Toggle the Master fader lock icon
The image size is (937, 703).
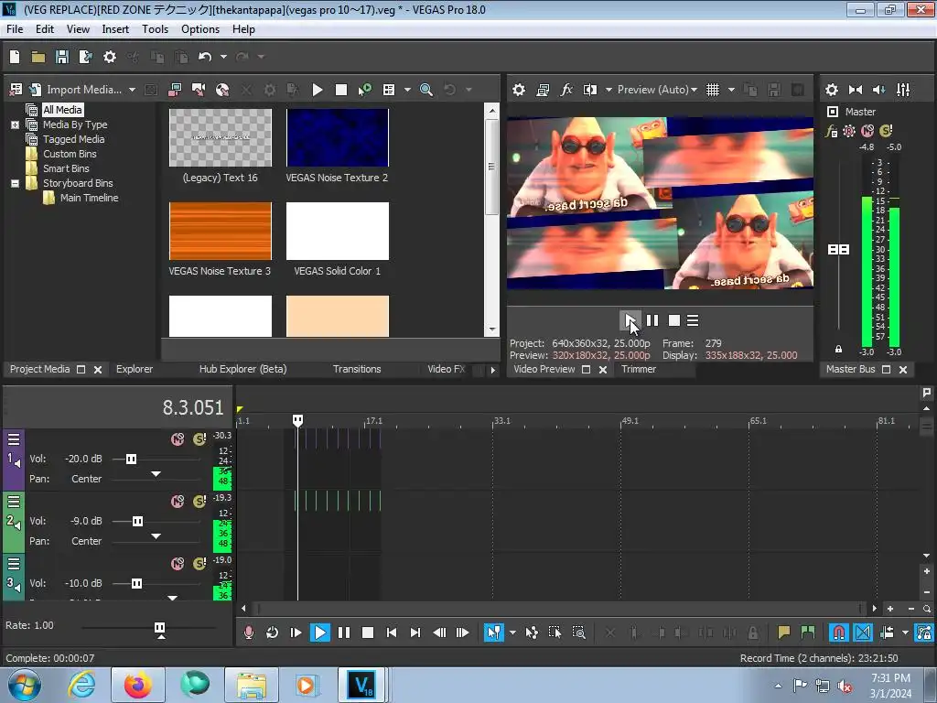pos(838,349)
